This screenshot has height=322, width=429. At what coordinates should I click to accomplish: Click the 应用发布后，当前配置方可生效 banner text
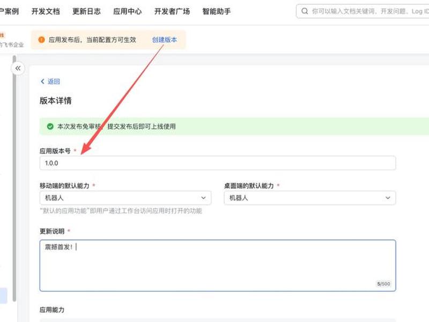pyautogui.click(x=92, y=40)
